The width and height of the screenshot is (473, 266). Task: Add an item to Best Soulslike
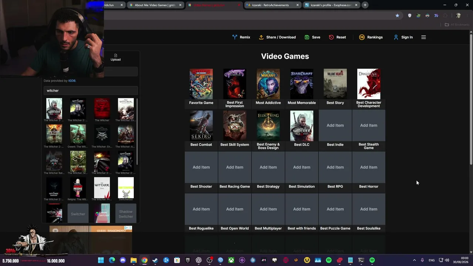coord(369,209)
